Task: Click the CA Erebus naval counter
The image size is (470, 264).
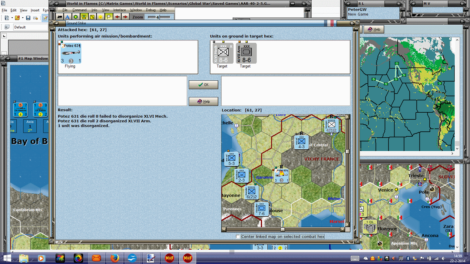Action: [41, 110]
